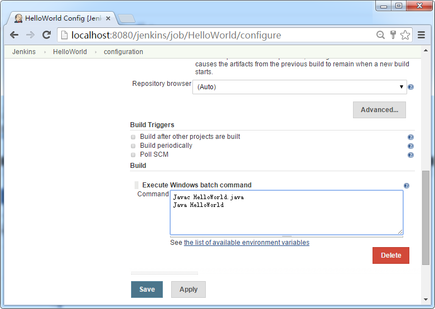The width and height of the screenshot is (435, 309).
Task: Open a new browser tab
Action: pyautogui.click(x=126, y=18)
